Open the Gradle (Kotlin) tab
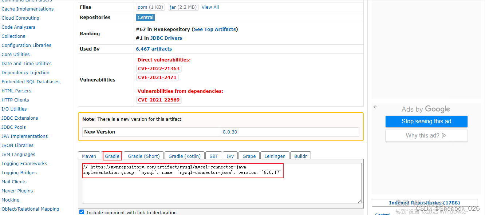Viewport: 485px width, 215px height. 184,156
